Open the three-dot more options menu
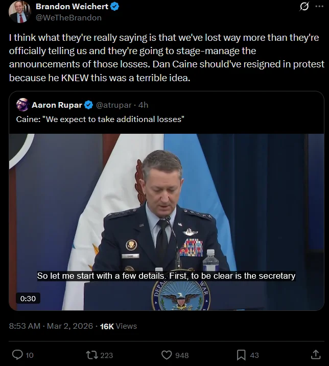The width and height of the screenshot is (329, 366). point(319,7)
